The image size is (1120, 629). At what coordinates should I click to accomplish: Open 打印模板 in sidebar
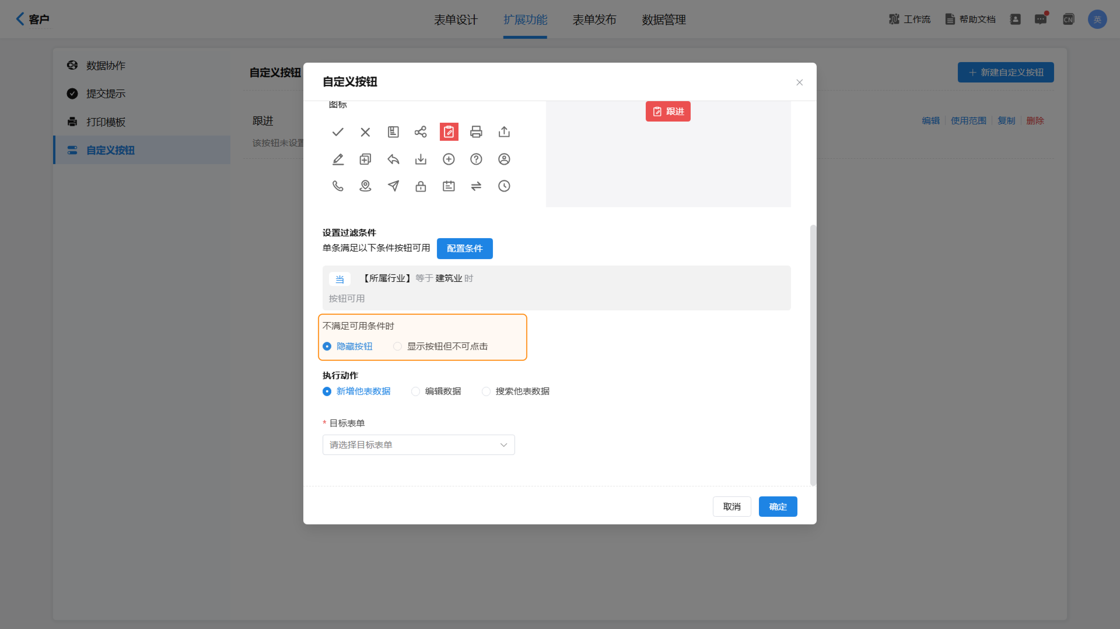[142, 122]
